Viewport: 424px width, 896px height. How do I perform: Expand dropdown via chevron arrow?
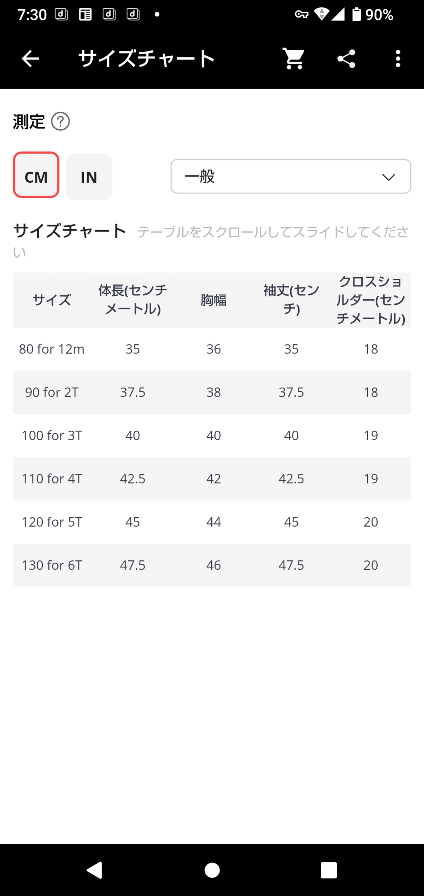click(388, 177)
